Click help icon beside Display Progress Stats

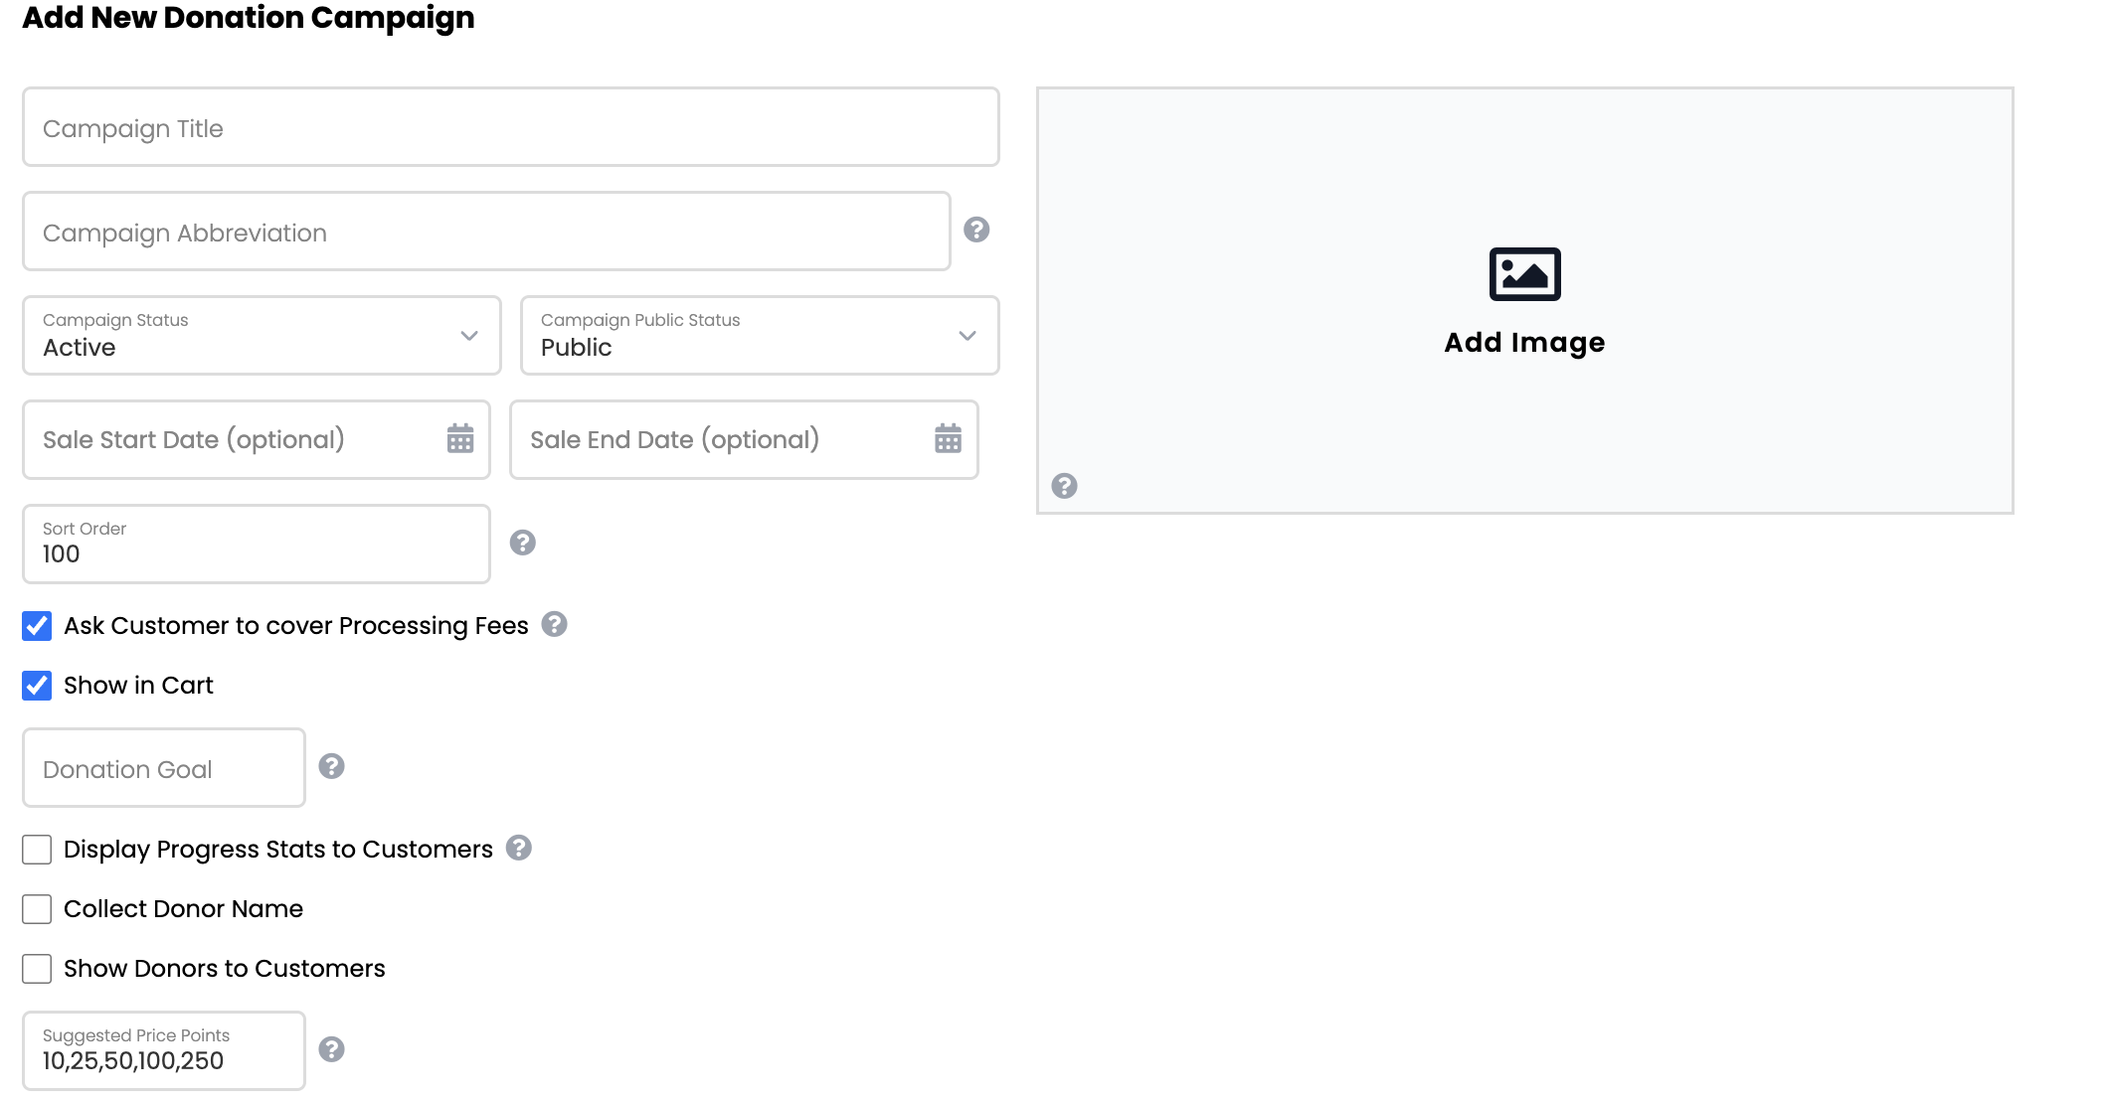519,848
